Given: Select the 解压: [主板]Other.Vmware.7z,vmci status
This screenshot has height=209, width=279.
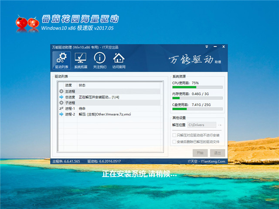Looking at the screenshot, I should click(105, 114).
